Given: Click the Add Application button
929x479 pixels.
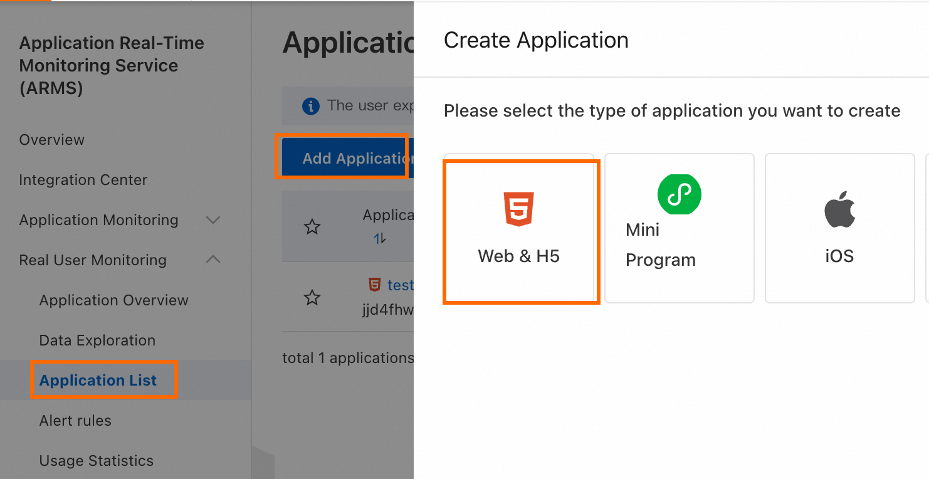Looking at the screenshot, I should (344, 157).
